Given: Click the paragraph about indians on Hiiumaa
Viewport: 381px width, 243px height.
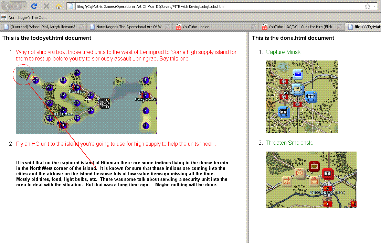Looking at the screenshot, I should point(122,174).
